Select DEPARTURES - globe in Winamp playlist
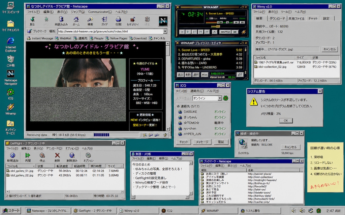Viewport: 345px width, 215px height. [x=210, y=58]
